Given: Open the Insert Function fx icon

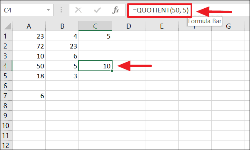Looking at the screenshot, I should coord(115,10).
